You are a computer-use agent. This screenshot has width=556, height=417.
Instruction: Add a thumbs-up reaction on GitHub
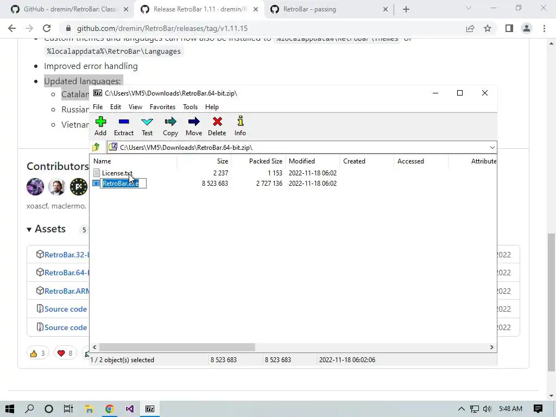(x=37, y=353)
